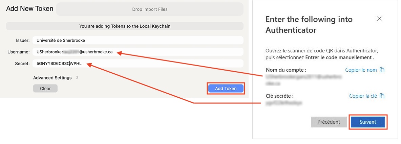
Task: Click the Drop Import Files area
Action: [150, 9]
